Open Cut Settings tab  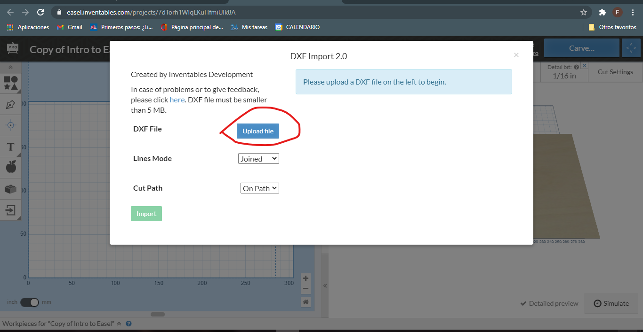[615, 72]
